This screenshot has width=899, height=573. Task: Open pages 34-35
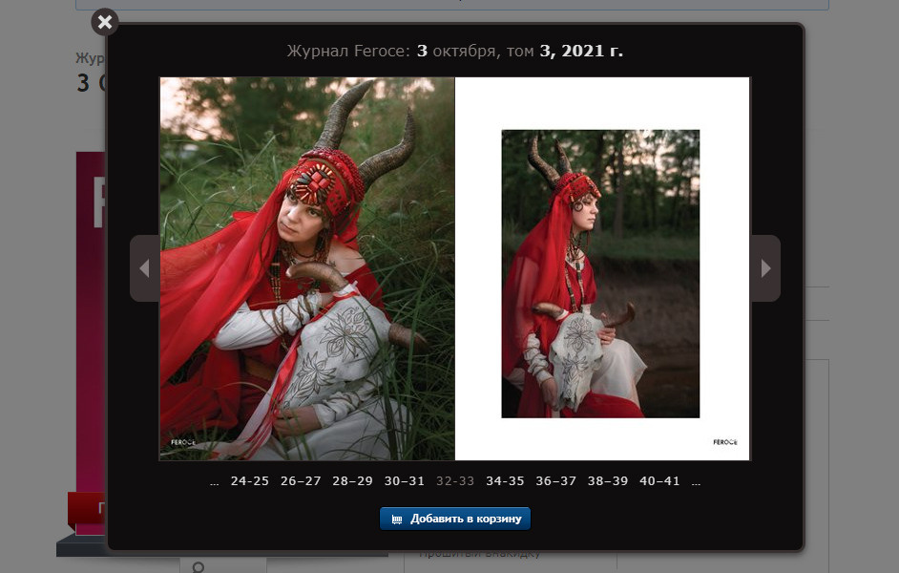pyautogui.click(x=505, y=481)
